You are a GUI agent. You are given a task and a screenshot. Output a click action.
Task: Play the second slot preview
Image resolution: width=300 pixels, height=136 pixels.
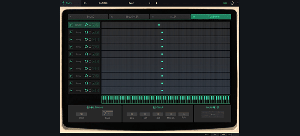pos(71,32)
